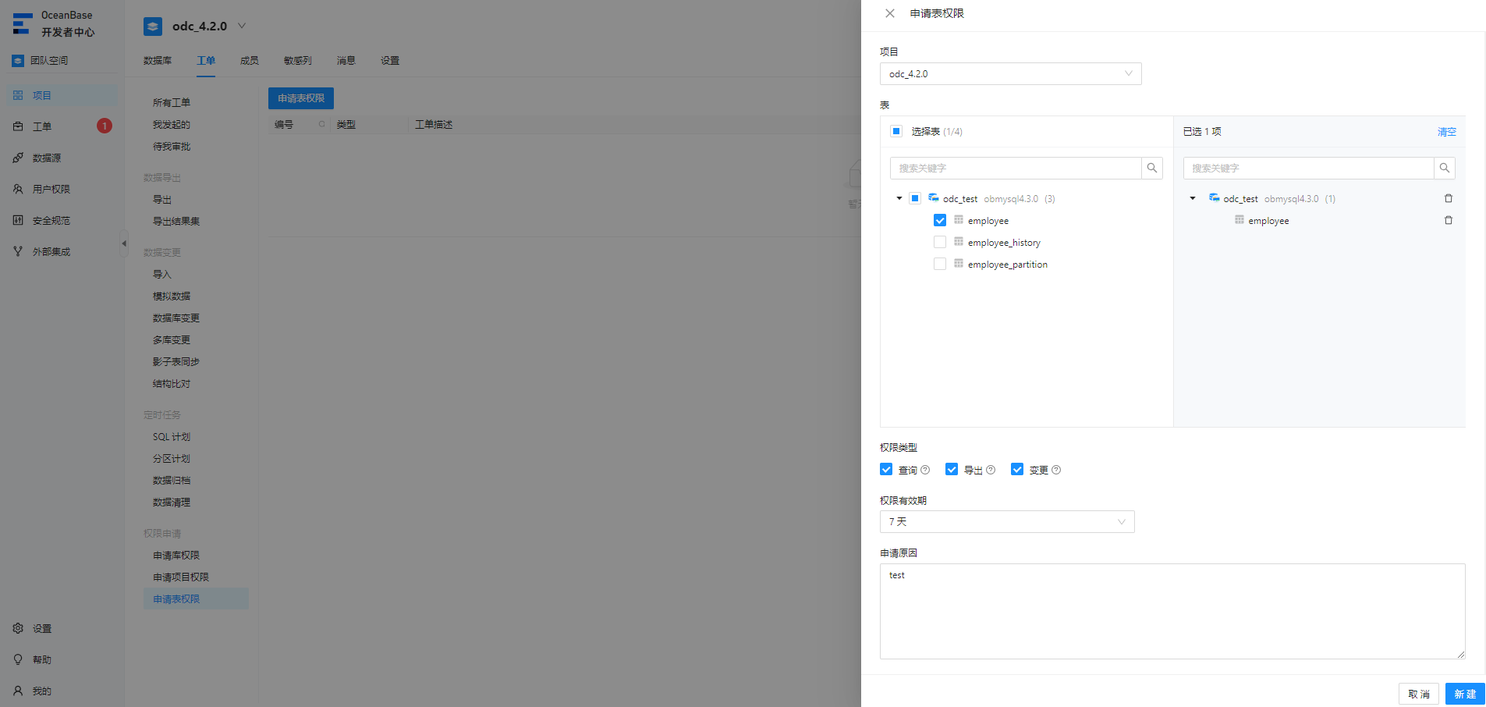Collapse sidebar using the arrow handle
Screen dimensions: 1486x707
click(x=123, y=243)
